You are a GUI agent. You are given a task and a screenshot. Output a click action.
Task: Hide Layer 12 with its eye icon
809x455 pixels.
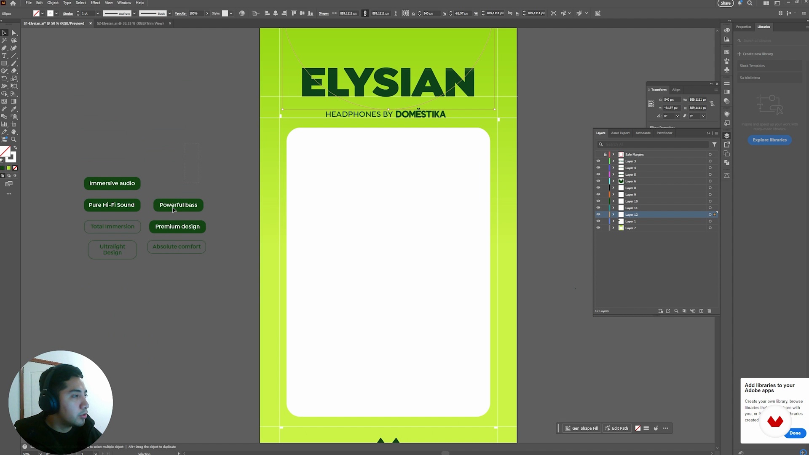click(x=598, y=214)
